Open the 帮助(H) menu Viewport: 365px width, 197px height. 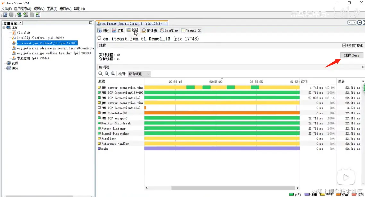[x=79, y=9]
